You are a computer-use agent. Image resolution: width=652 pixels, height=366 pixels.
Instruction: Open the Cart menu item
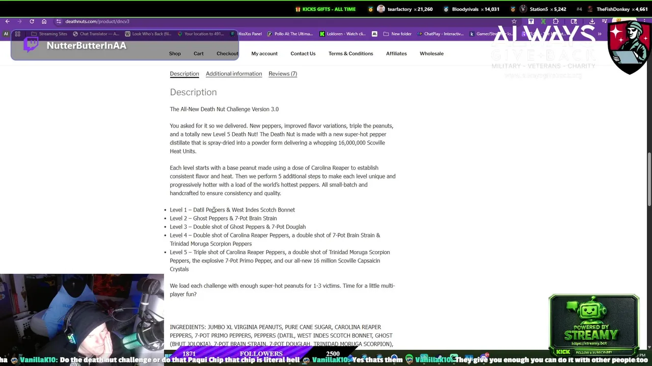click(199, 53)
